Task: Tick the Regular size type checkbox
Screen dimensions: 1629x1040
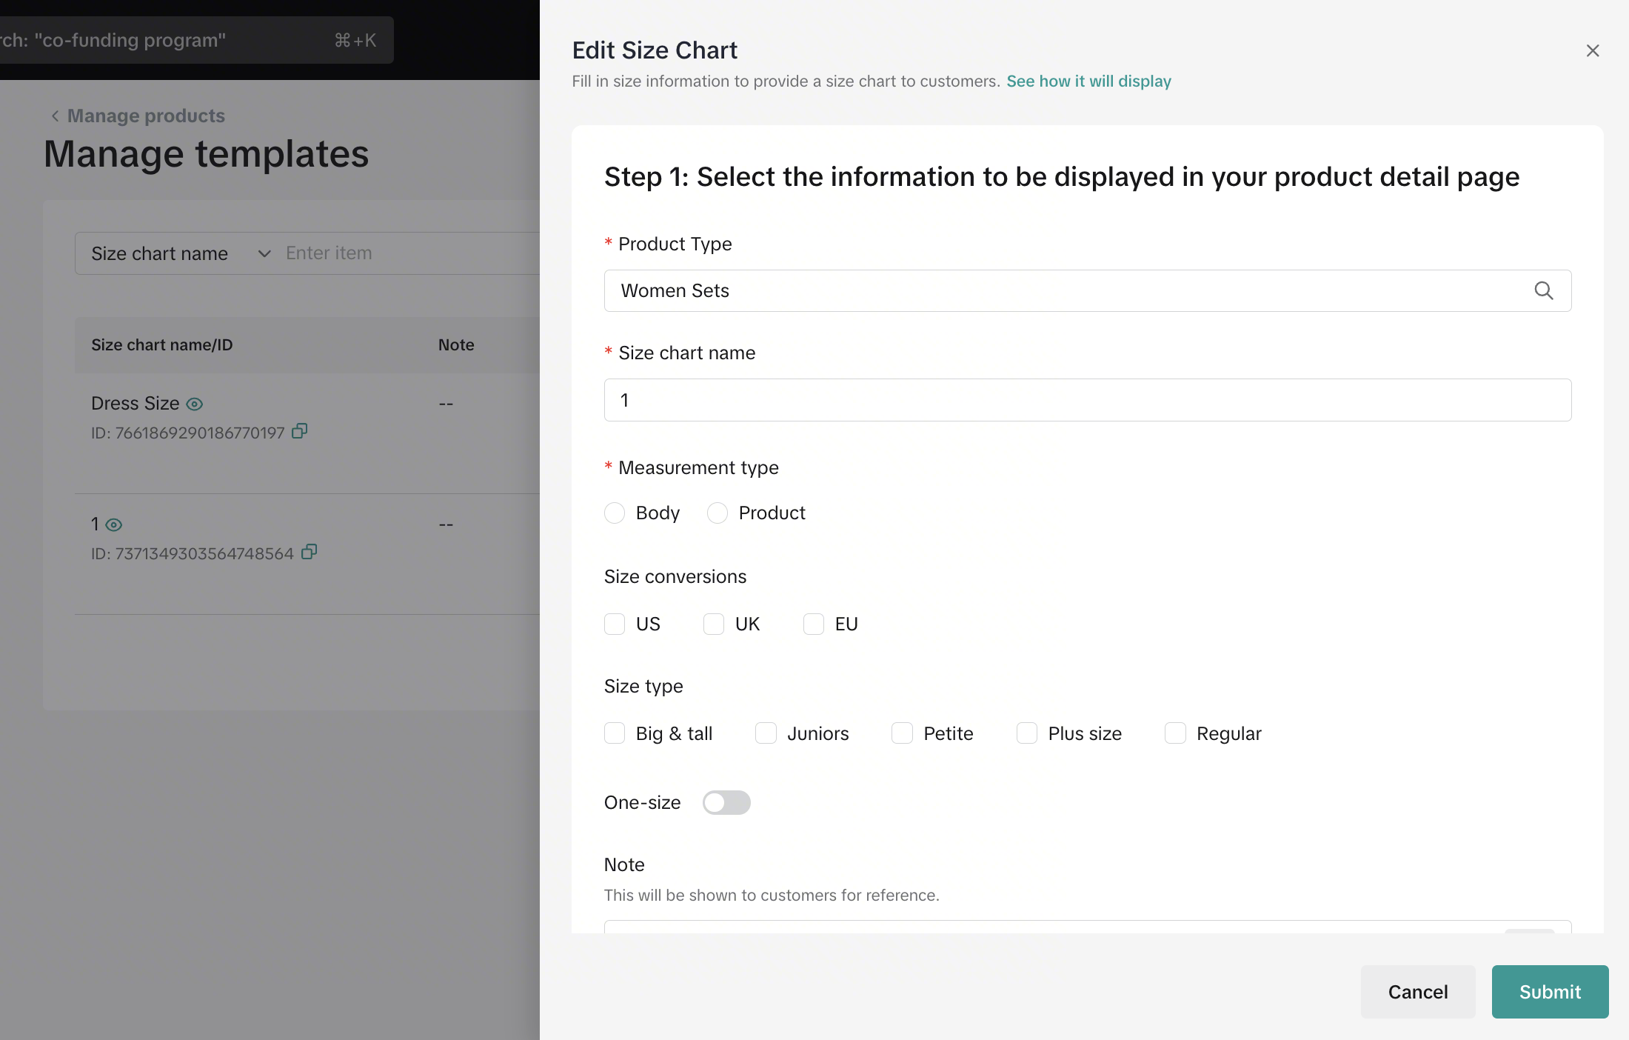Action: [x=1175, y=733]
